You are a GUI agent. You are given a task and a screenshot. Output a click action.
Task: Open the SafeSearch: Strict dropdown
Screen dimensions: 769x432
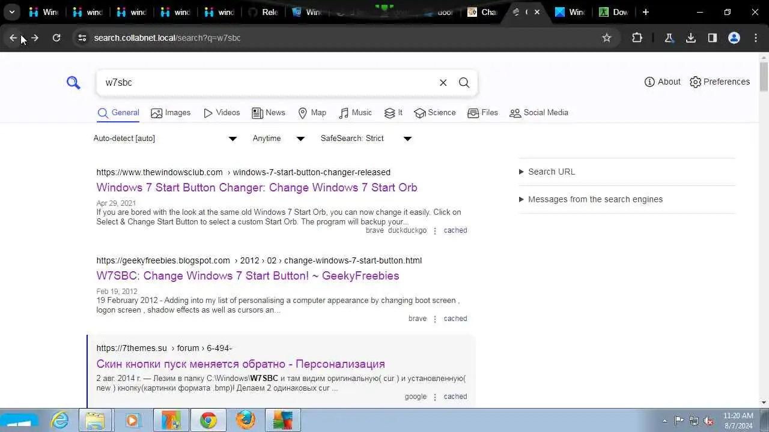366,138
